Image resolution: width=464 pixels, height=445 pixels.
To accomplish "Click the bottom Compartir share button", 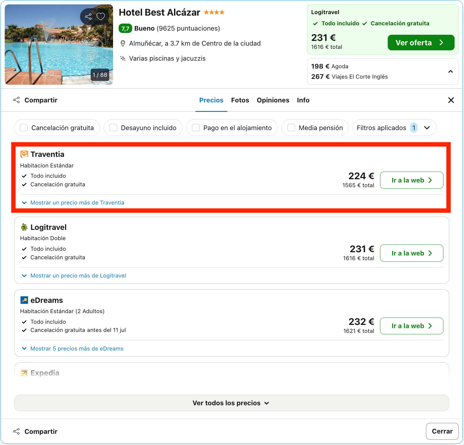I will (x=35, y=431).
